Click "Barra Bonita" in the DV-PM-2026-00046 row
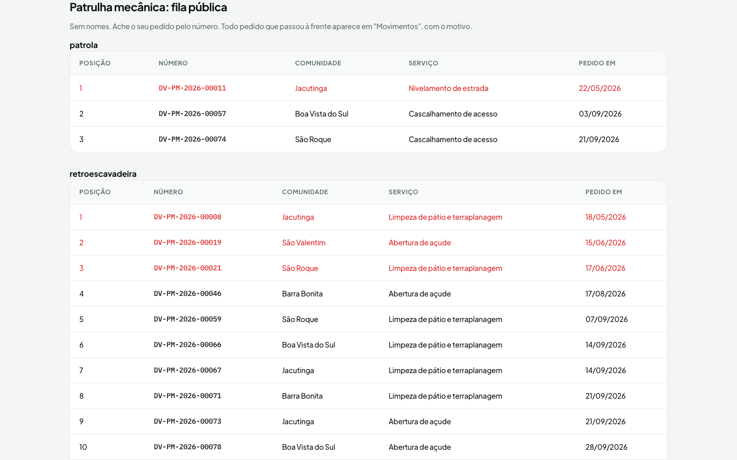Screen dimensions: 737x460 tap(302, 293)
